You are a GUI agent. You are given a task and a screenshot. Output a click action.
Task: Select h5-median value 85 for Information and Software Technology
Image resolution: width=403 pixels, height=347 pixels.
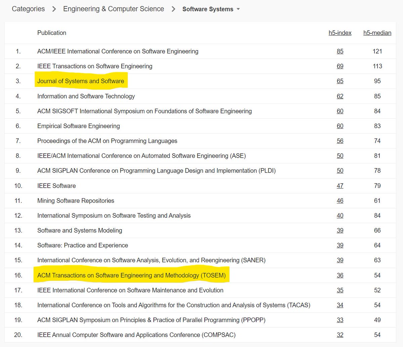coord(377,96)
